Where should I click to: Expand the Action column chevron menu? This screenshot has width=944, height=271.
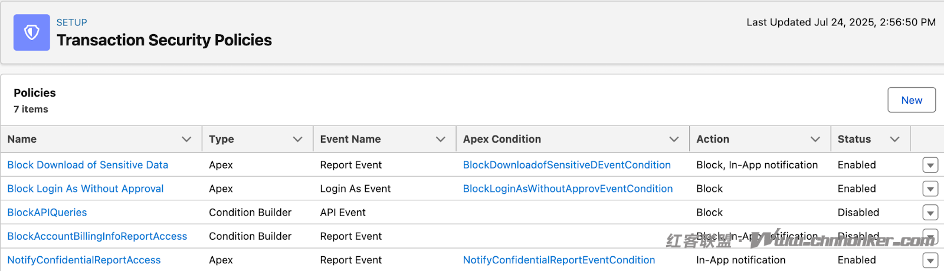[815, 139]
